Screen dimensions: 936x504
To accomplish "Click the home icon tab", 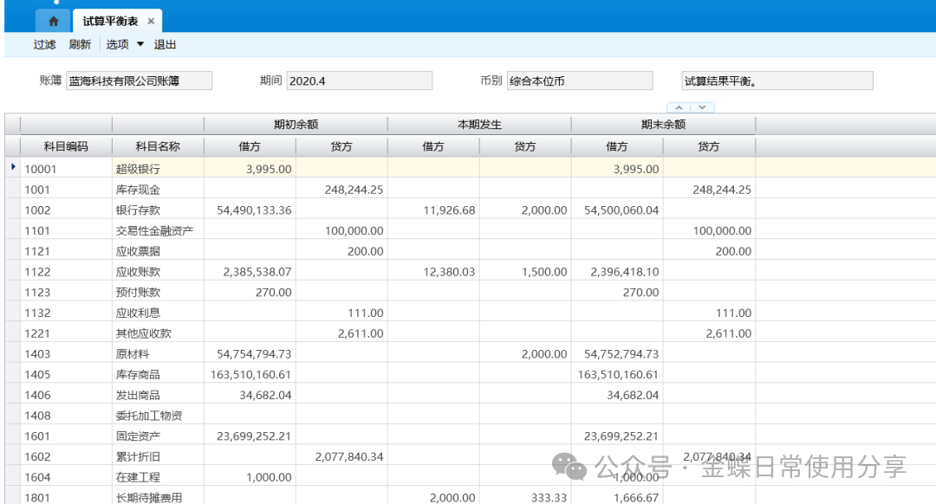I will [54, 21].
